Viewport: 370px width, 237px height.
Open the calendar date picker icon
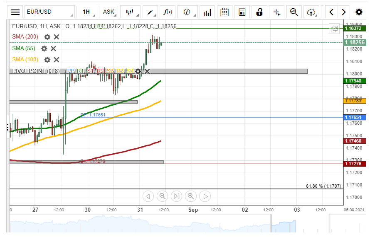[x=225, y=12]
